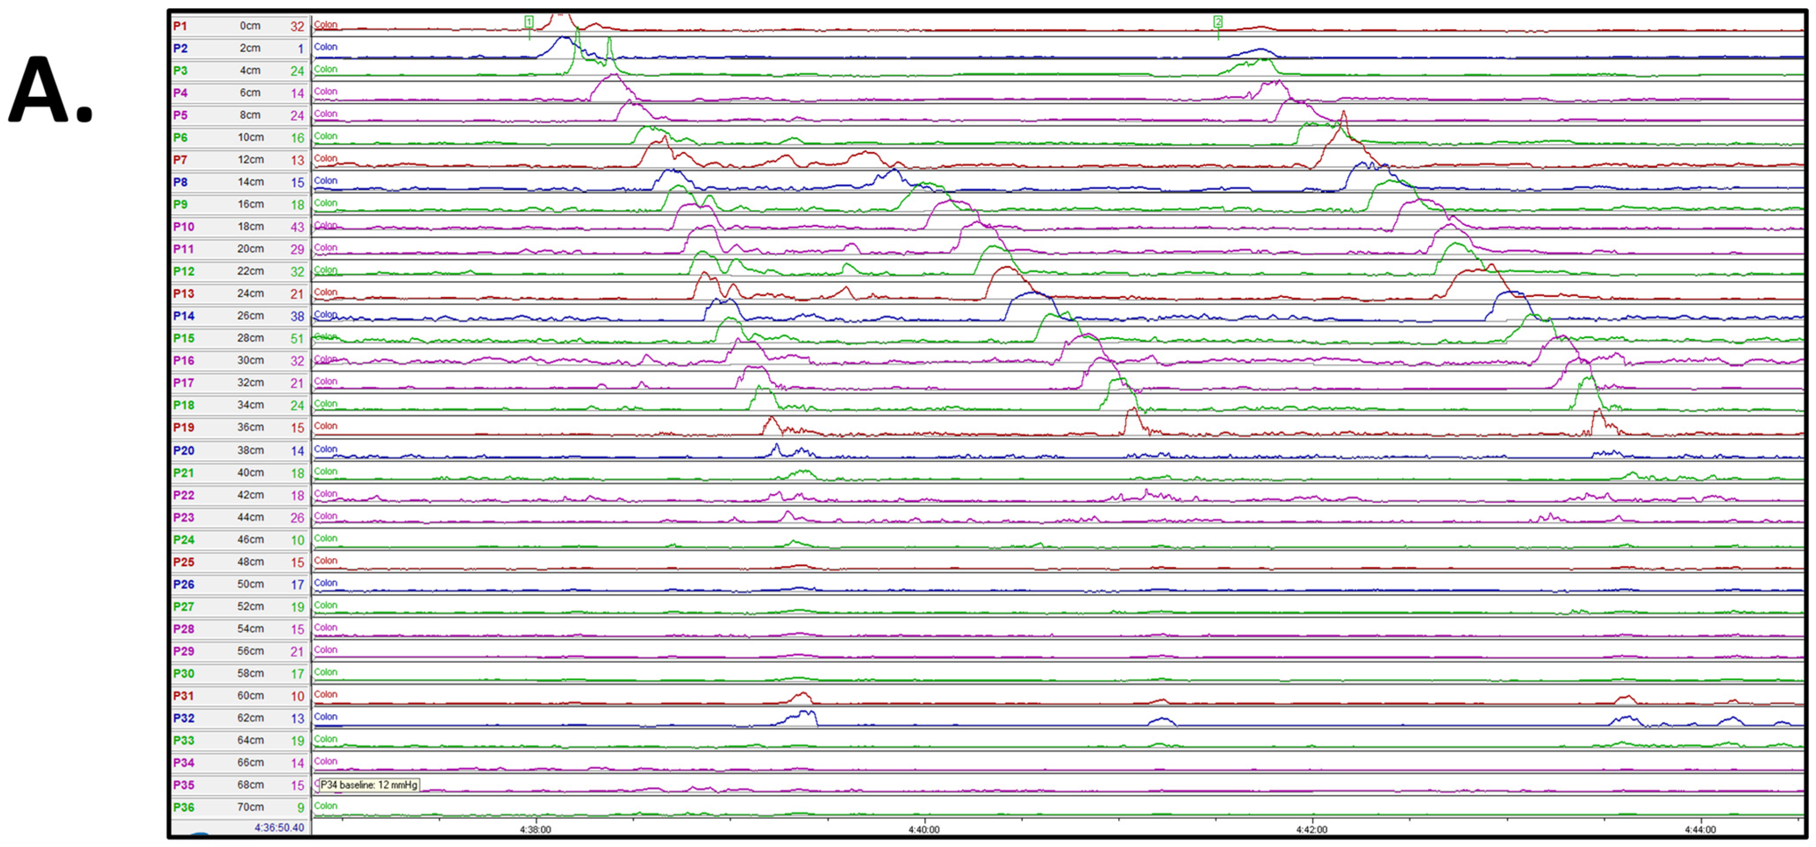Click the P2 pressure value 1
1816x847 pixels.
pyautogui.click(x=300, y=49)
